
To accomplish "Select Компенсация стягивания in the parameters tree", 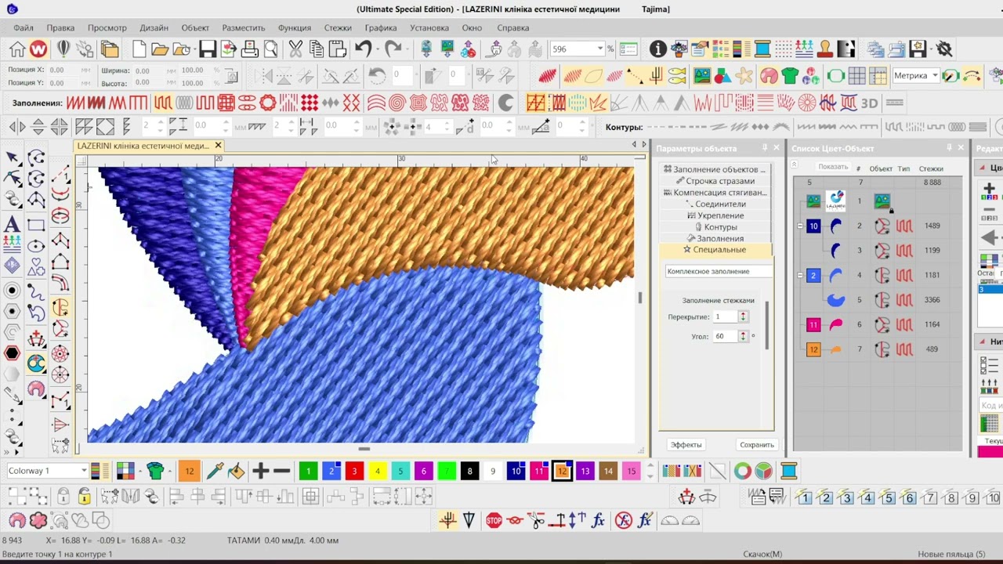I will point(715,193).
